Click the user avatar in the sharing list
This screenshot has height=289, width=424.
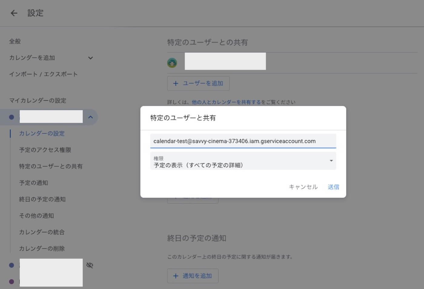click(x=172, y=63)
